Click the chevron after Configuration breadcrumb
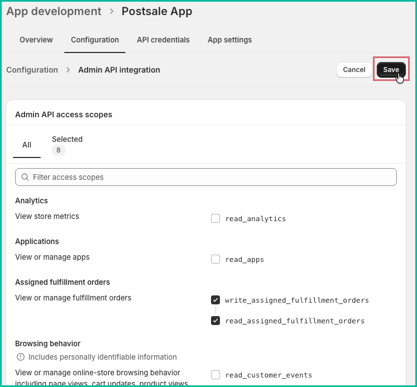 (x=68, y=70)
